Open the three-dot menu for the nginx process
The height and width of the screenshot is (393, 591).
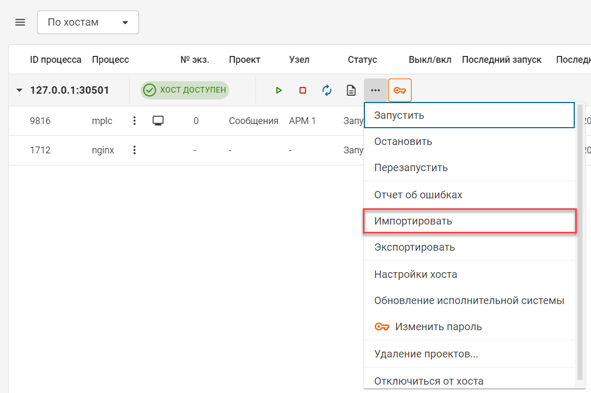135,150
